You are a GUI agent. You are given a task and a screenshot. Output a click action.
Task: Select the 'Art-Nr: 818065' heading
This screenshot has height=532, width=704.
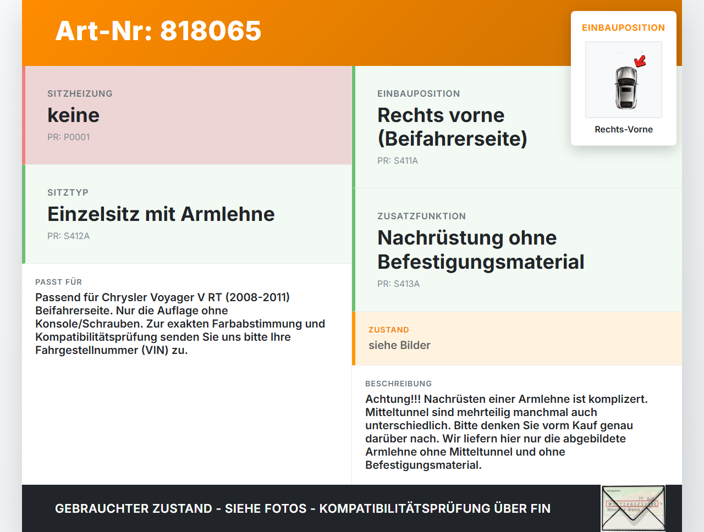[x=158, y=31]
